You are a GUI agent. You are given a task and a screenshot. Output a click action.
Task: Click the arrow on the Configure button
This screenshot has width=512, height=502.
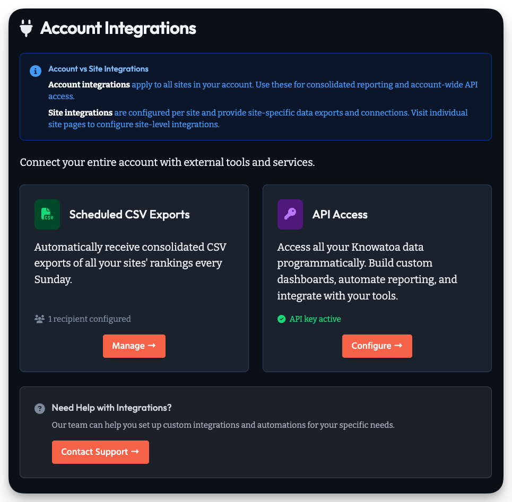pos(398,346)
